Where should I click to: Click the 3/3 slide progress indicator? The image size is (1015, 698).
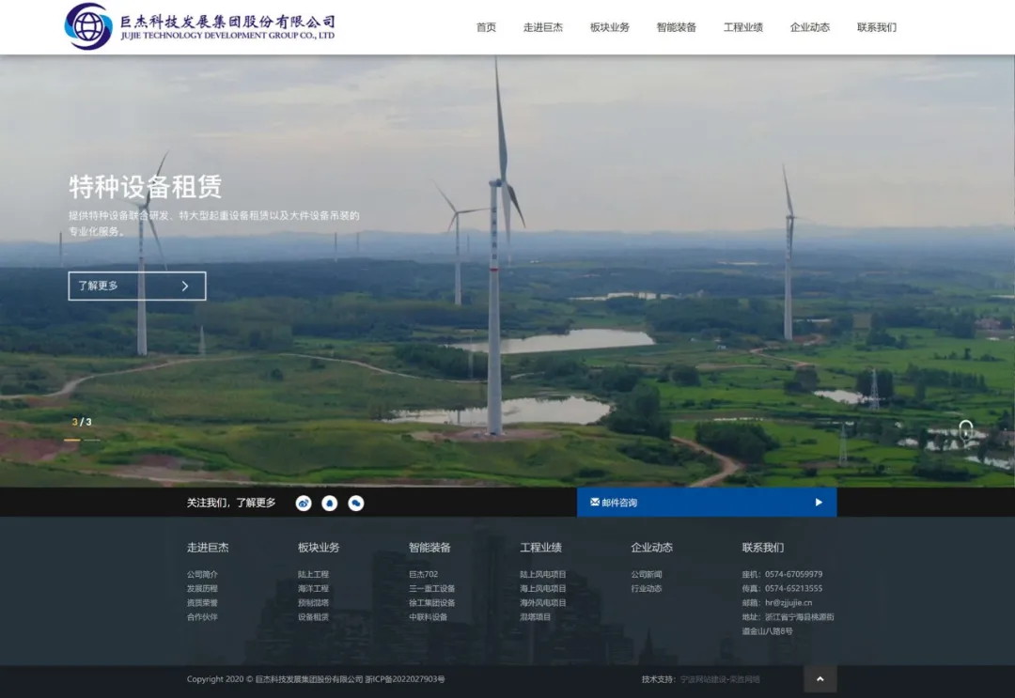point(83,423)
